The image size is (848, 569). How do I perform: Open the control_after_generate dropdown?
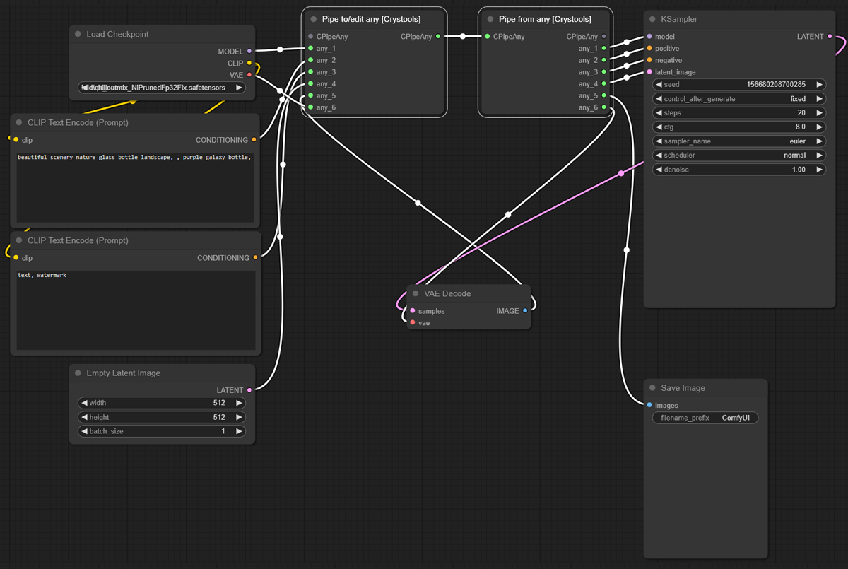(738, 99)
